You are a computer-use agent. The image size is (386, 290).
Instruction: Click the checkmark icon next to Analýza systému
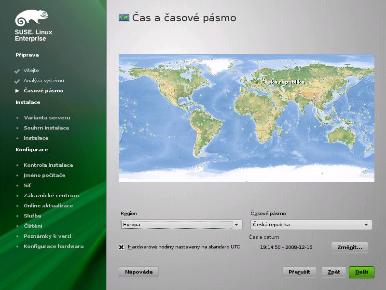click(17, 81)
